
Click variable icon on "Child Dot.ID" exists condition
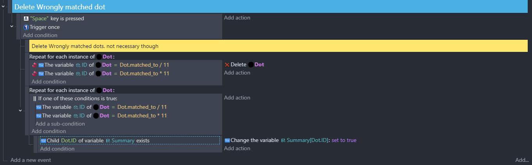(x=43, y=140)
